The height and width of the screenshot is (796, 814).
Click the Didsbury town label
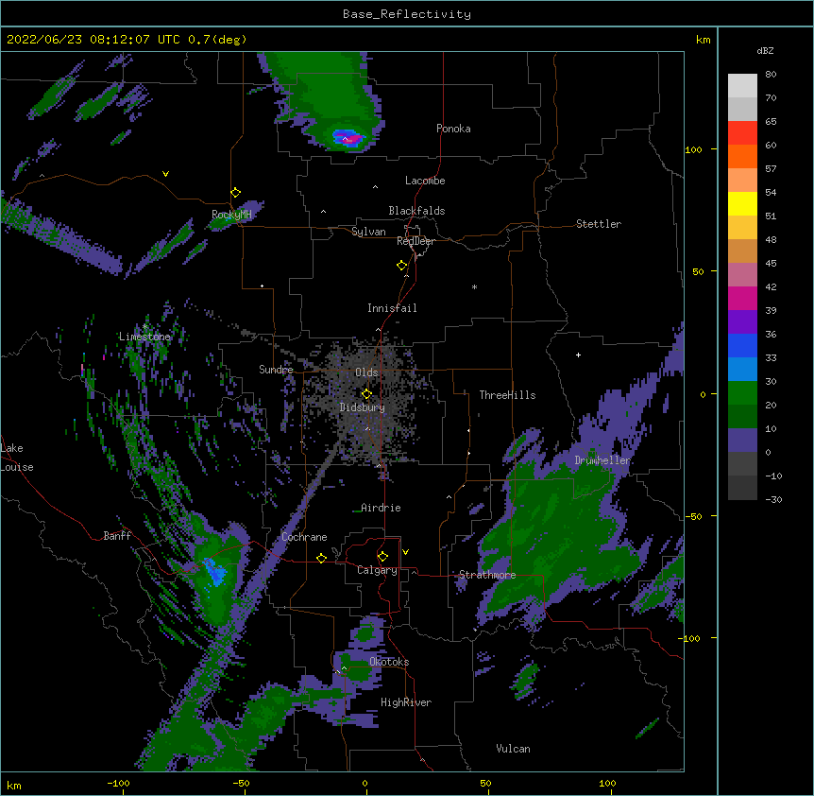point(363,407)
